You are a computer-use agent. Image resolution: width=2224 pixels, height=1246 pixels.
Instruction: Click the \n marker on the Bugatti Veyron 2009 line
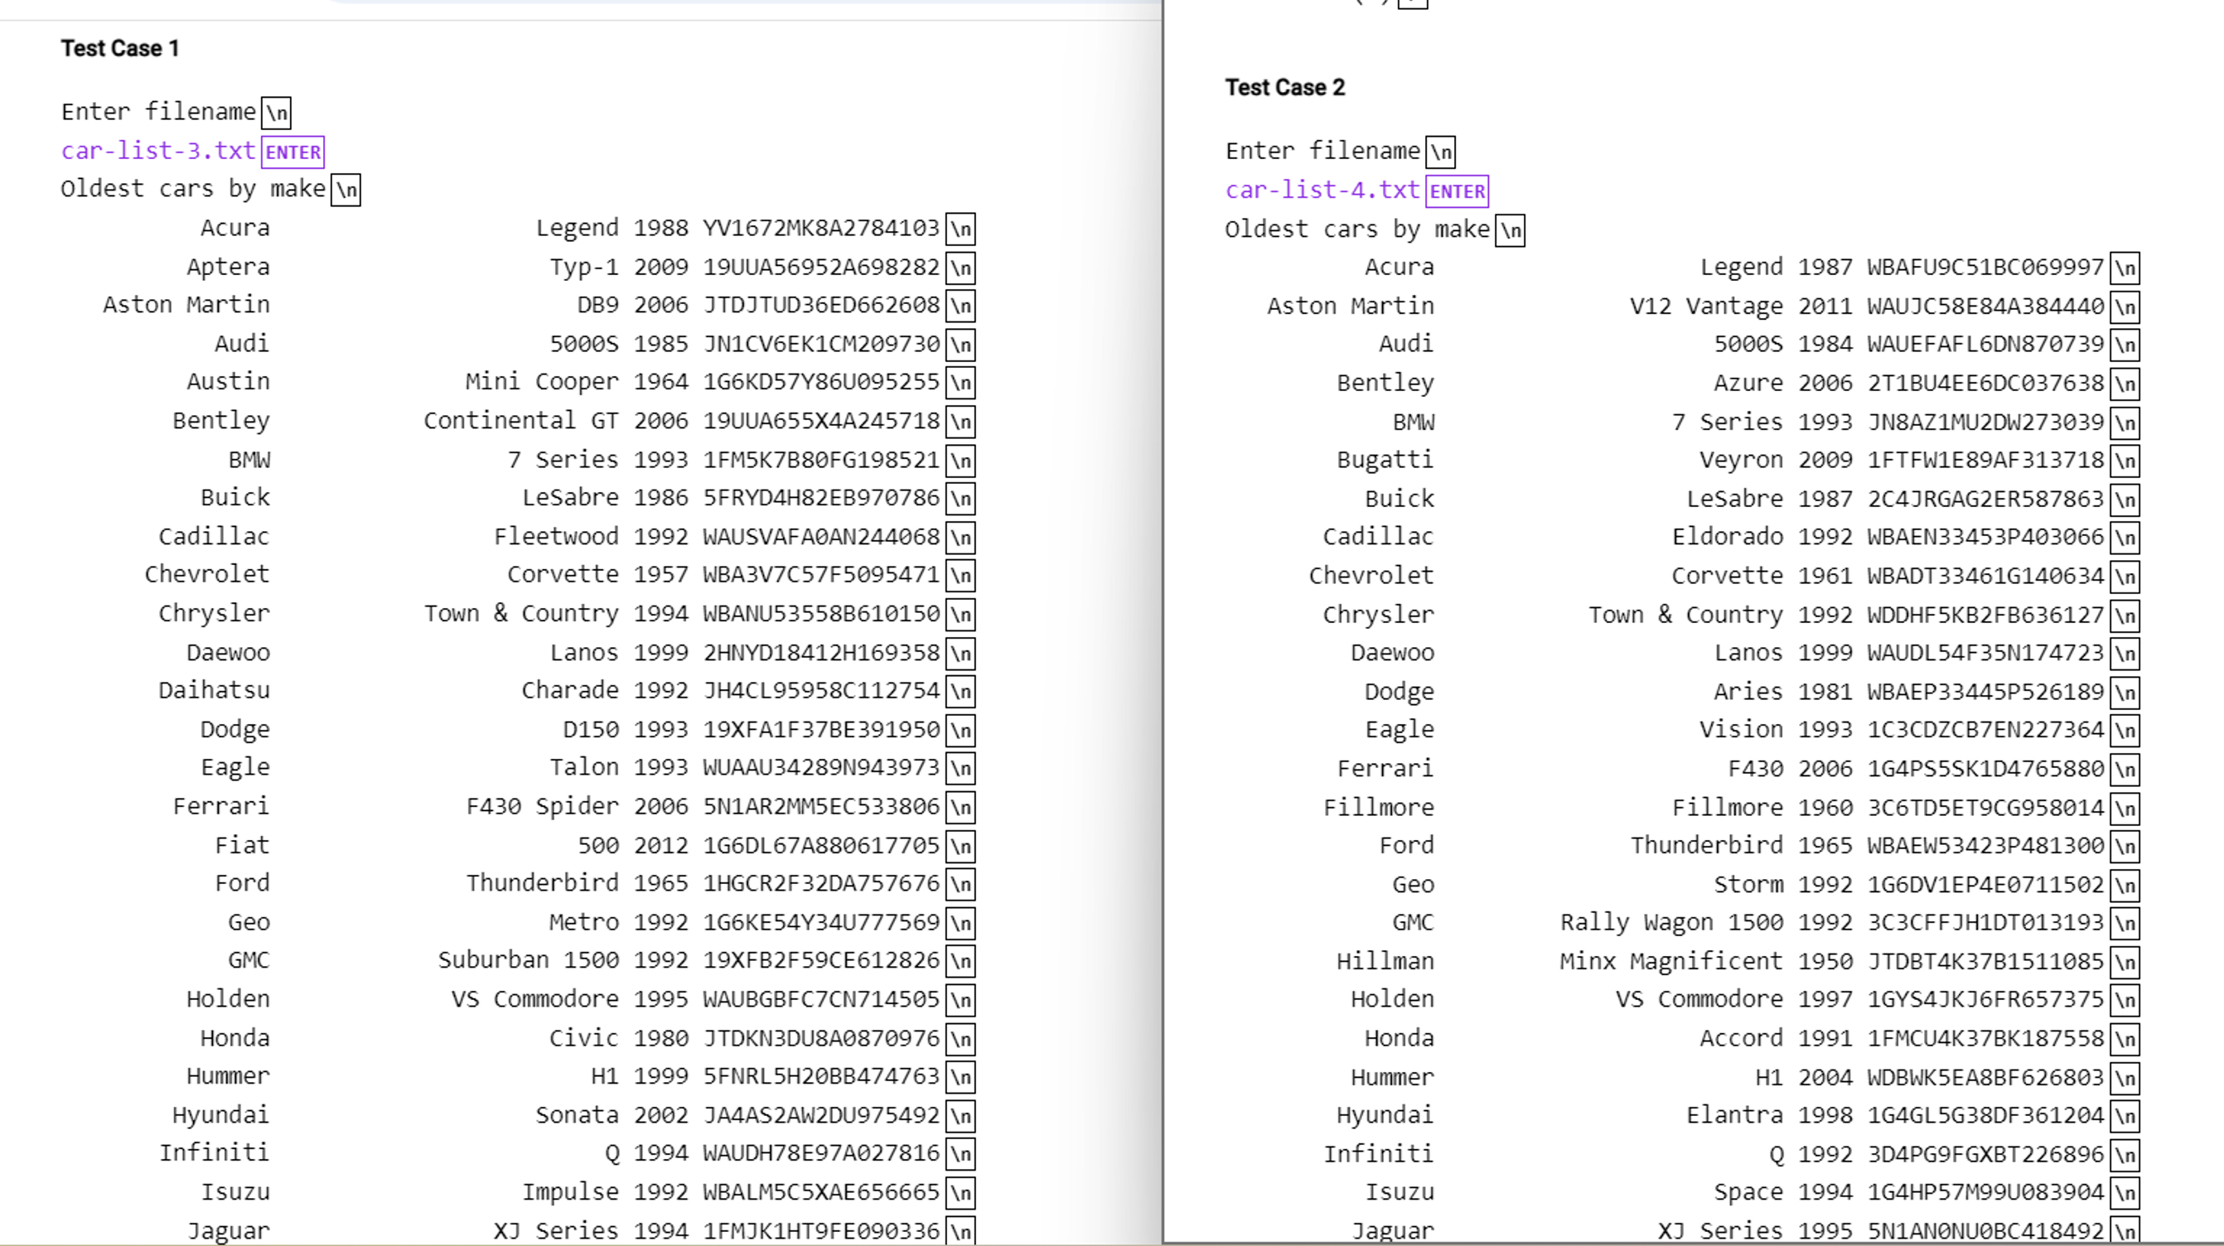2126,461
